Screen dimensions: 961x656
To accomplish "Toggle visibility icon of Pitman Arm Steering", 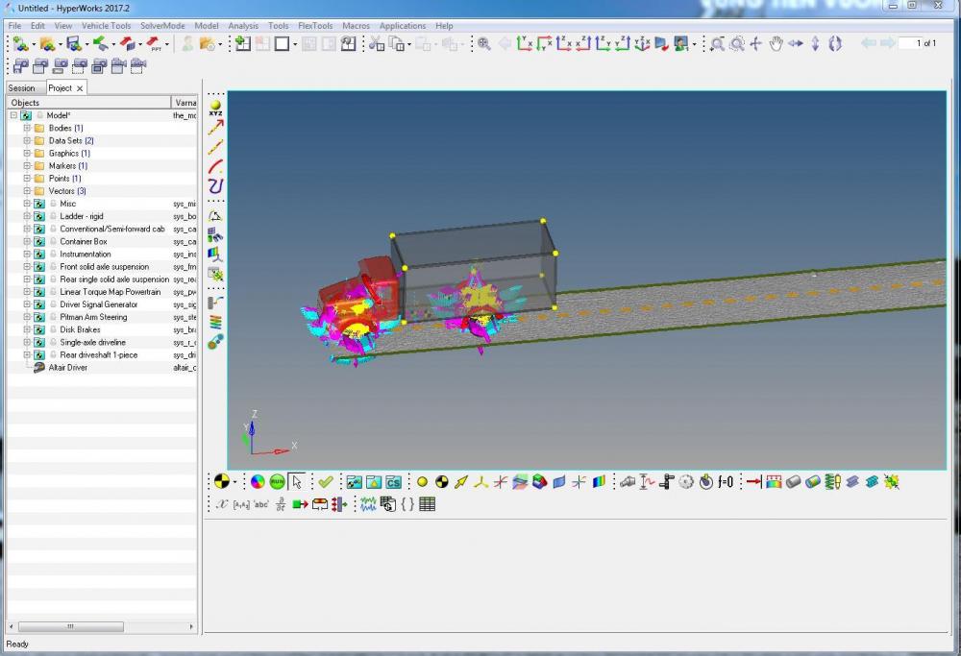I will coord(55,317).
